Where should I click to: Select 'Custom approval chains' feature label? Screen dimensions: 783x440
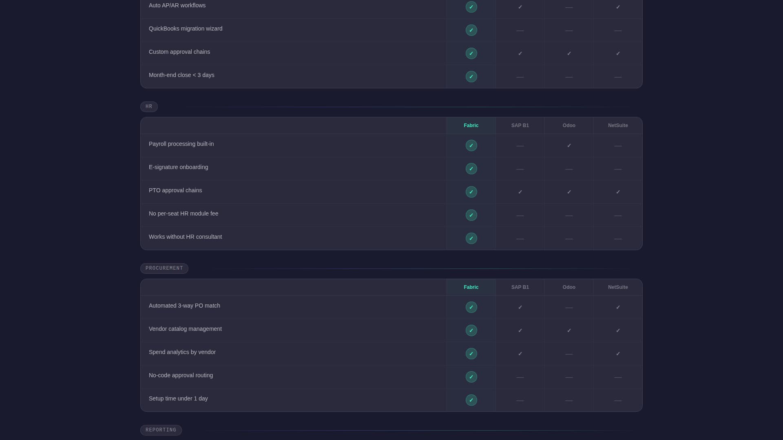pyautogui.click(x=179, y=52)
